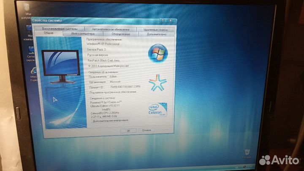Click the Celeron(R) CPU 2.26GHz text

[105, 113]
